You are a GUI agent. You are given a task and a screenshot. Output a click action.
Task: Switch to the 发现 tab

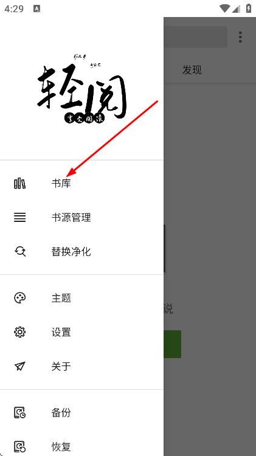tap(192, 70)
